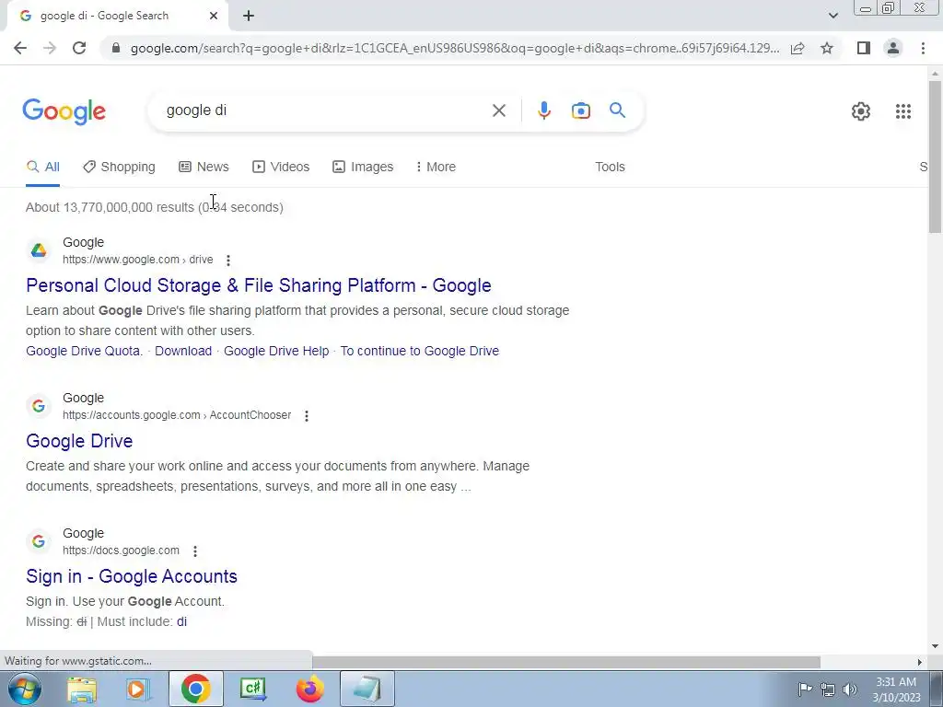Switch to the News tab
Screen dimensions: 943x707
204,168
